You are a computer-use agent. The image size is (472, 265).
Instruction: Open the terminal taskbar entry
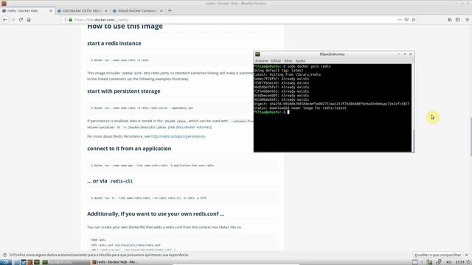(x=66, y=262)
